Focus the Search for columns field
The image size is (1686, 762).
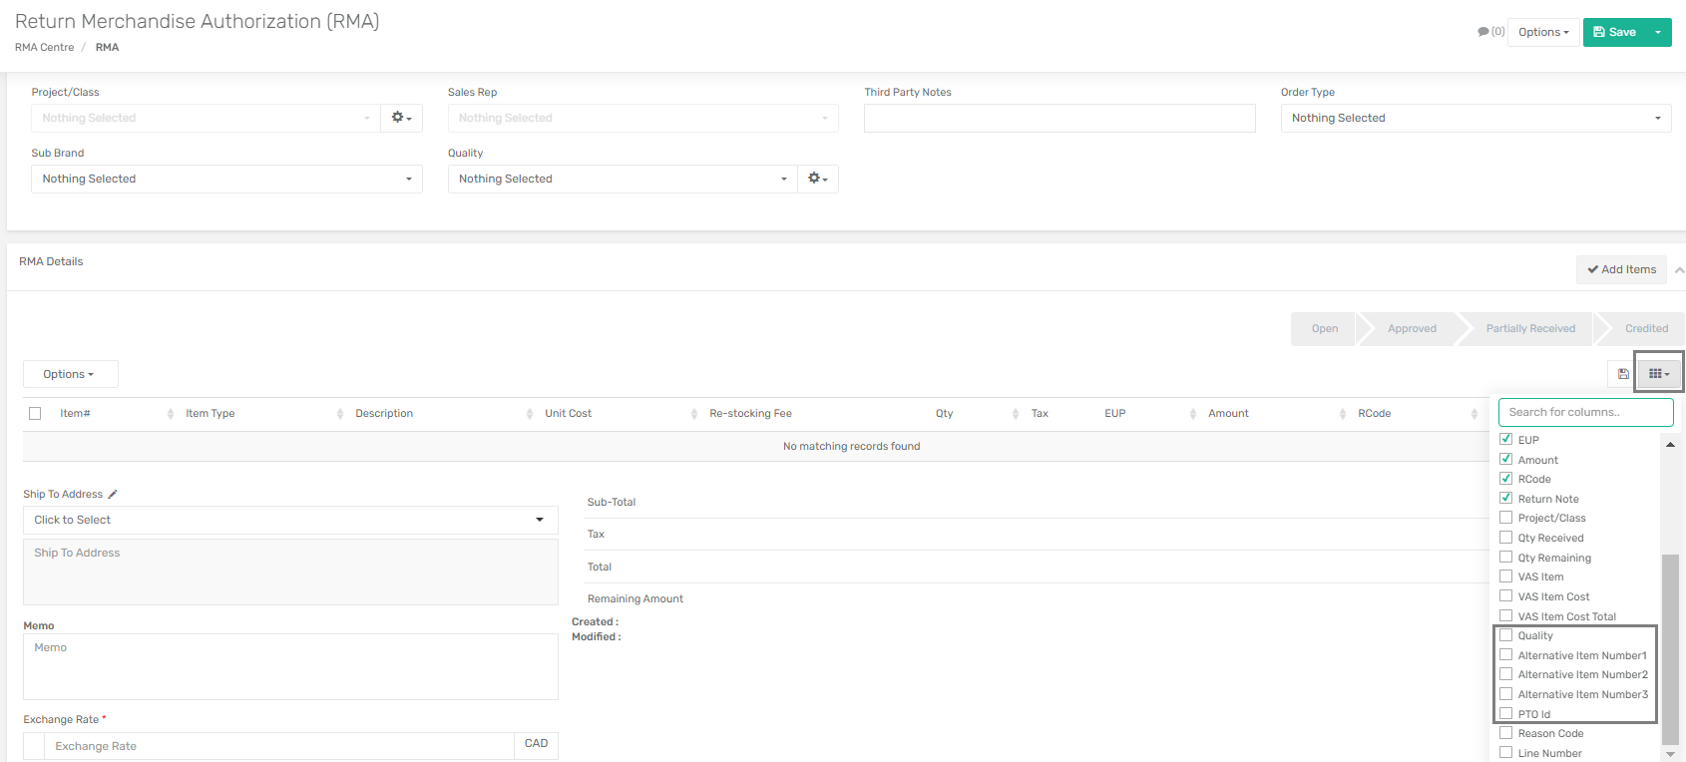tap(1585, 412)
